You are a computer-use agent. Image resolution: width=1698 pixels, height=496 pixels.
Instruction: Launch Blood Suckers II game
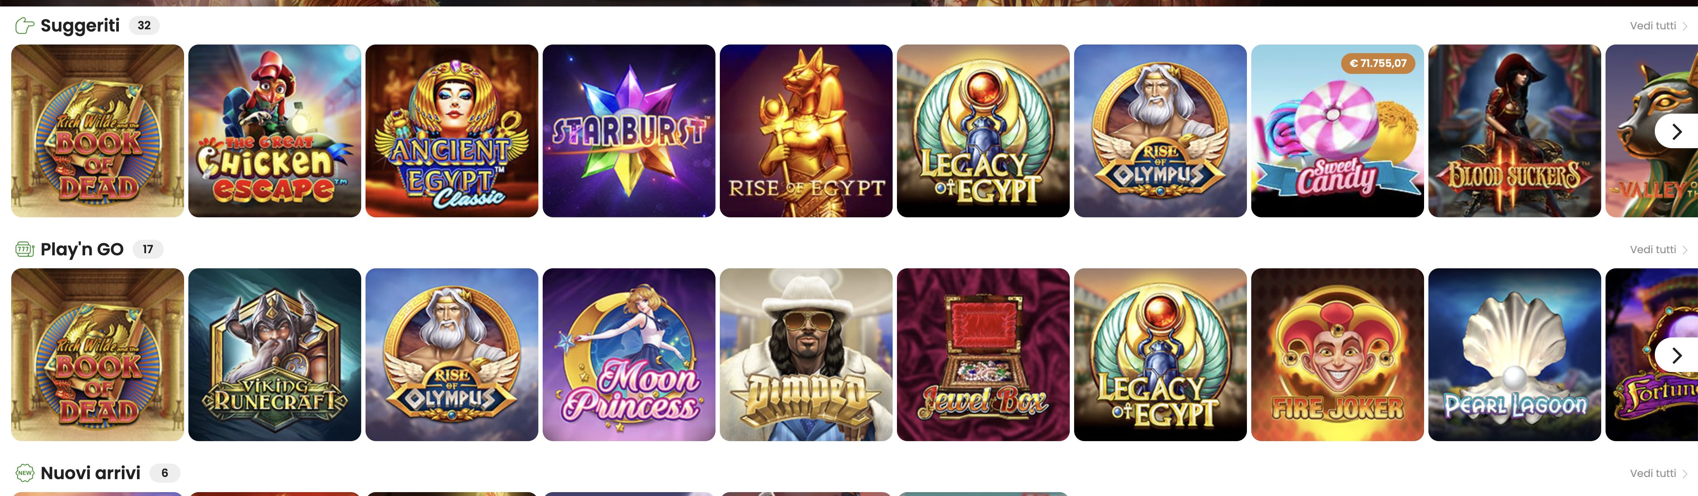click(x=1515, y=130)
